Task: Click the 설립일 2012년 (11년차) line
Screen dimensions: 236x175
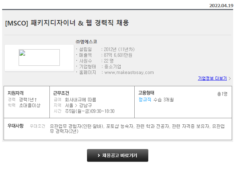Action: [x=106, y=49]
